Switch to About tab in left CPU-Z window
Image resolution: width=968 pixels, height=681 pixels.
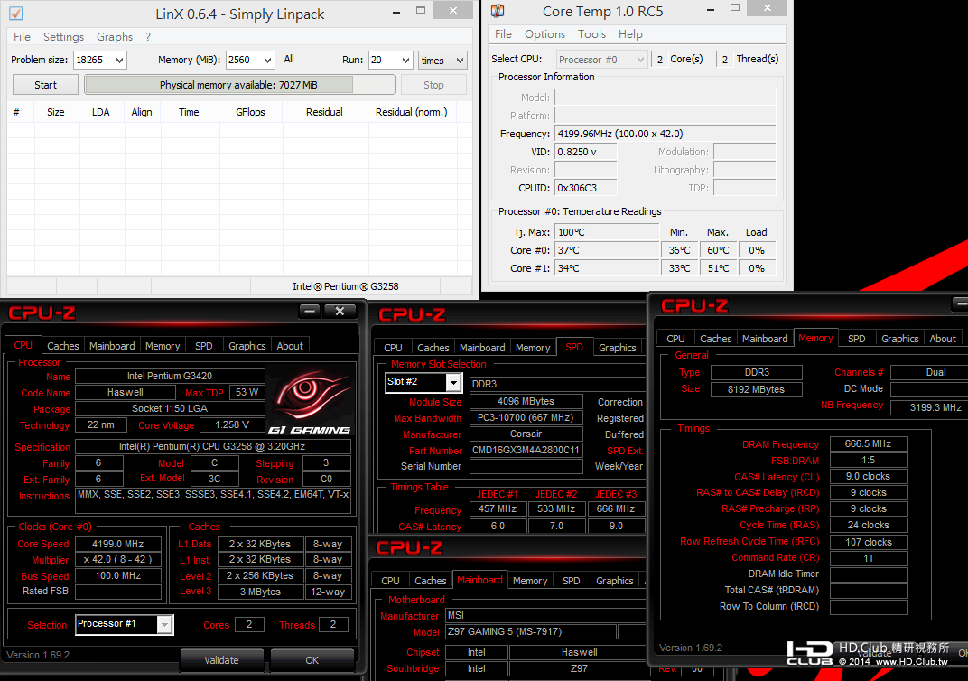(290, 346)
